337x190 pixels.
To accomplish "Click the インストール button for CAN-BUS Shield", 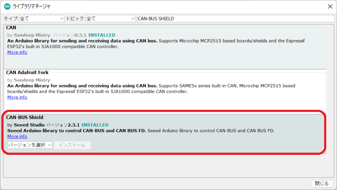I will [72, 145].
